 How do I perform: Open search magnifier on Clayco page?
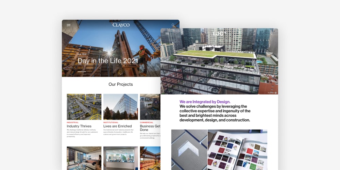(x=173, y=25)
